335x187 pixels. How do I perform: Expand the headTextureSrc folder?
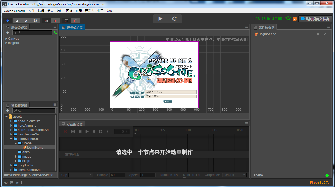coord(11,121)
